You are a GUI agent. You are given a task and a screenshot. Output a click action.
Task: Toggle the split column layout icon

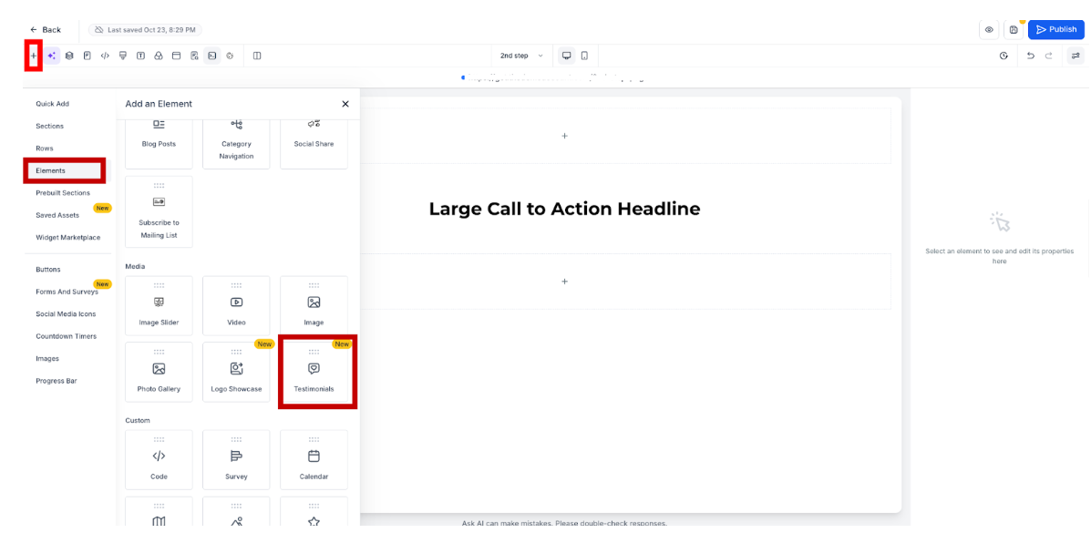(x=257, y=56)
